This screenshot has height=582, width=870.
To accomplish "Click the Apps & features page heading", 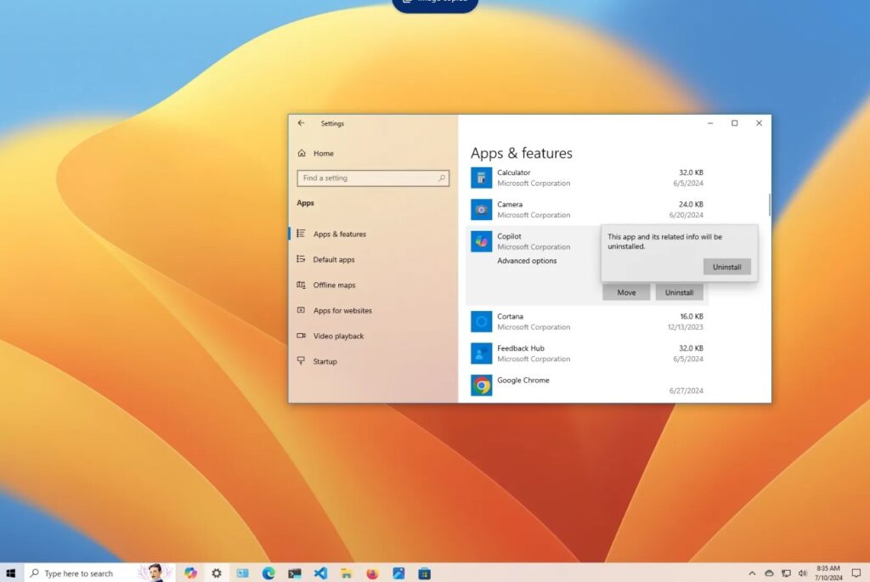I will [522, 153].
